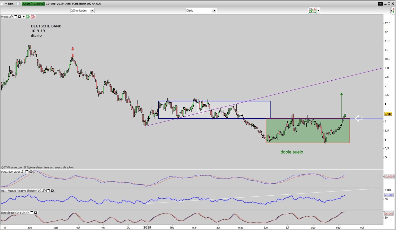
Task: Click the MACD (24 26 9) label
Action: [x=10, y=172]
